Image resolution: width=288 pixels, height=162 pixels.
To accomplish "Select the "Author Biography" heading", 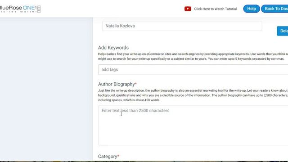I will click(x=117, y=84).
